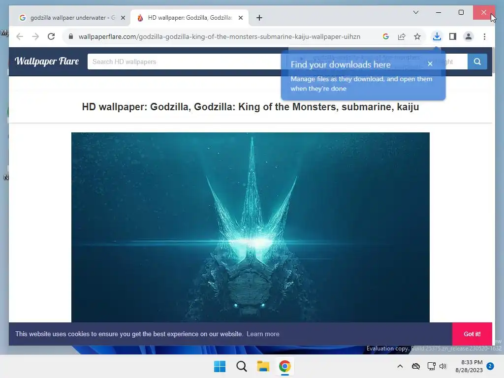Toggle Chrome side panel
Image resolution: width=504 pixels, height=378 pixels.
(453, 36)
